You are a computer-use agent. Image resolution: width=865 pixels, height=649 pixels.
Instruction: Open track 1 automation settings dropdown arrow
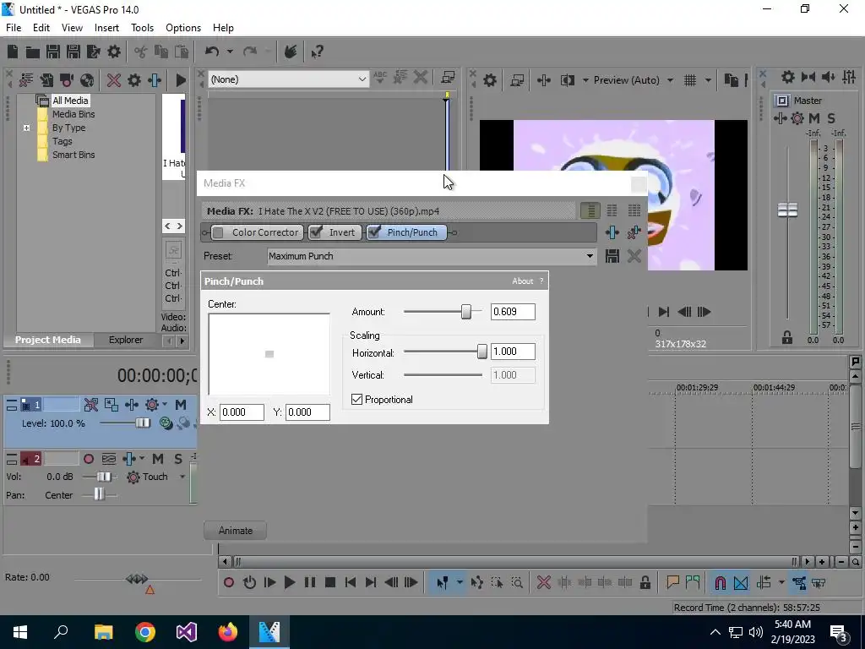[165, 405]
